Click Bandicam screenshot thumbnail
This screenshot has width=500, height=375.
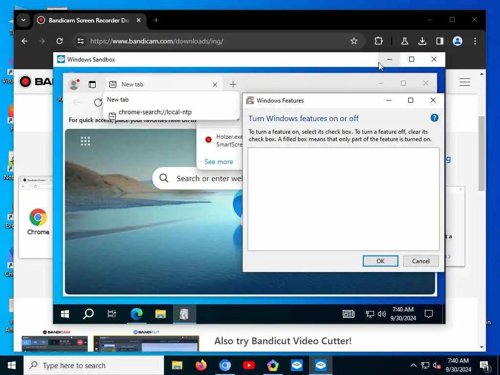[55, 343]
